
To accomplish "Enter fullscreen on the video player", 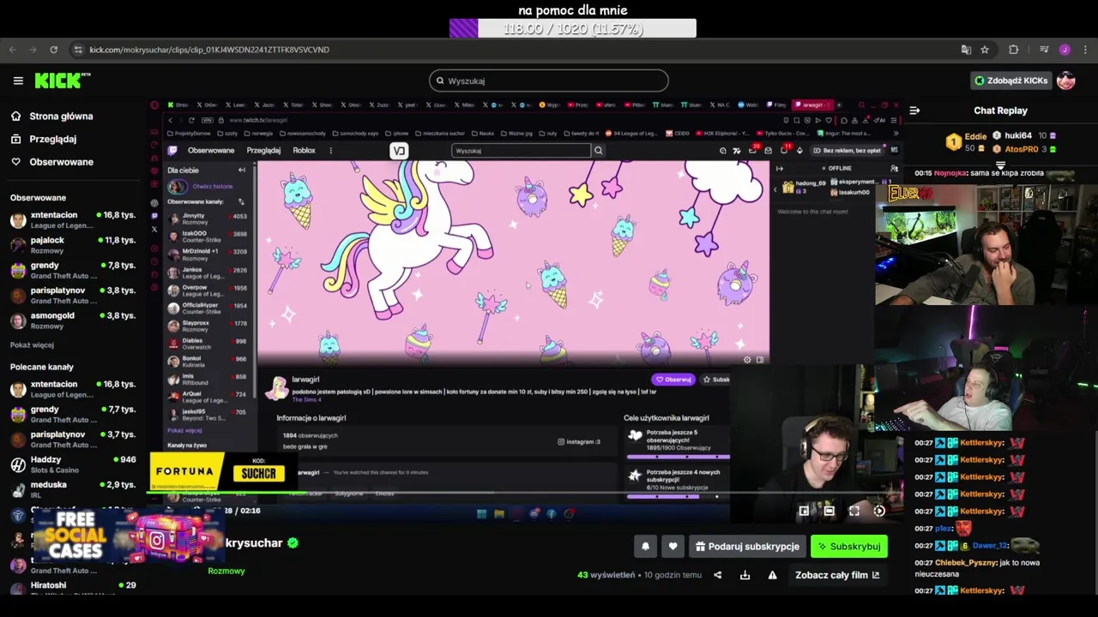I will pos(854,511).
